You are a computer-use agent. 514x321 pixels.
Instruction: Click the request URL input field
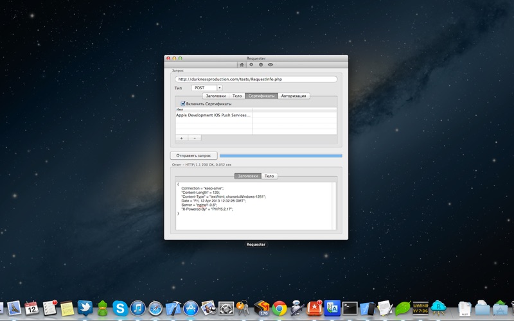pos(256,79)
